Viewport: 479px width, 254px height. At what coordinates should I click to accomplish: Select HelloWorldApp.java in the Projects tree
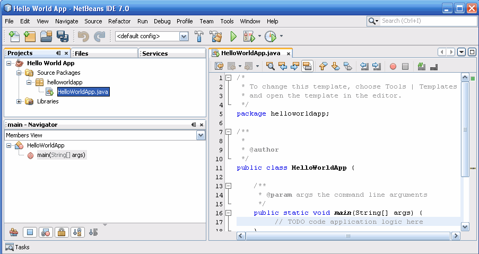(83, 92)
